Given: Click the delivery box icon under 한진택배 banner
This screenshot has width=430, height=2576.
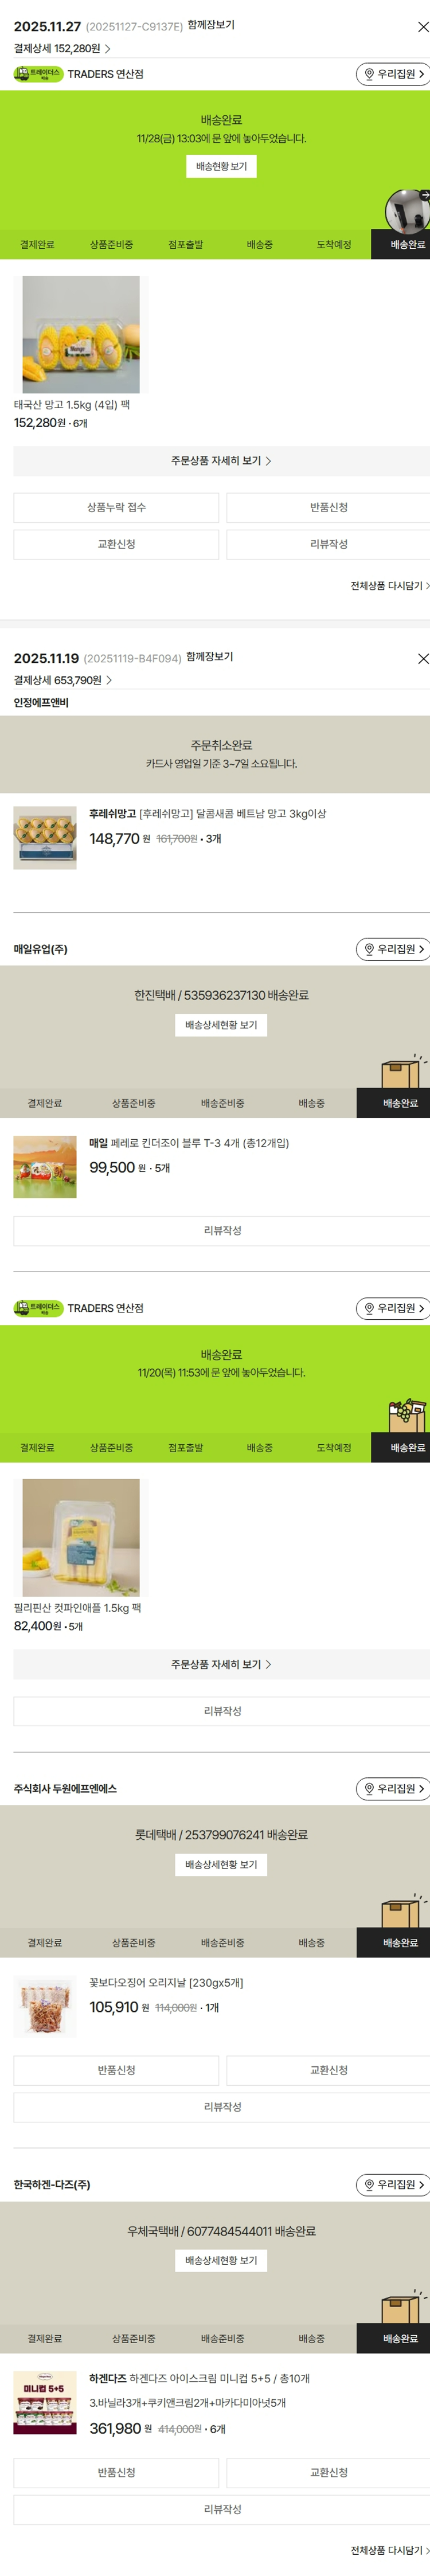Looking at the screenshot, I should click(403, 1070).
